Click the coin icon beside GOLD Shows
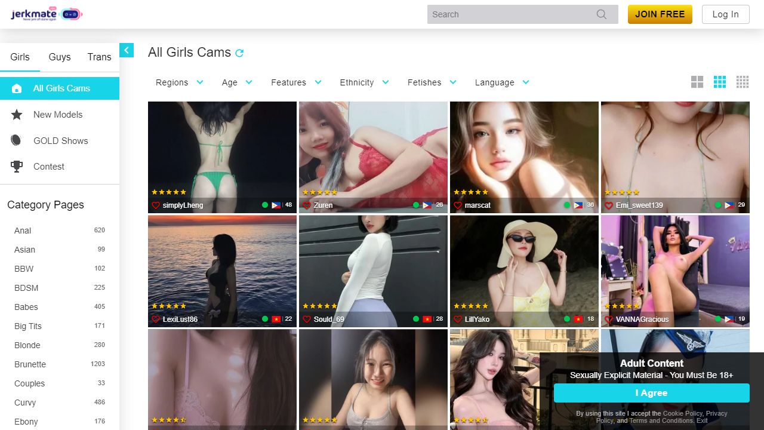The height and width of the screenshot is (430, 764). tap(16, 140)
